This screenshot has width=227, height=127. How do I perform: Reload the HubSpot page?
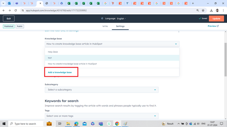[16, 11]
